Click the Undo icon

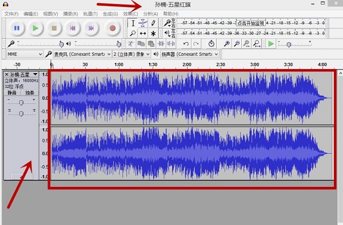(x=186, y=44)
